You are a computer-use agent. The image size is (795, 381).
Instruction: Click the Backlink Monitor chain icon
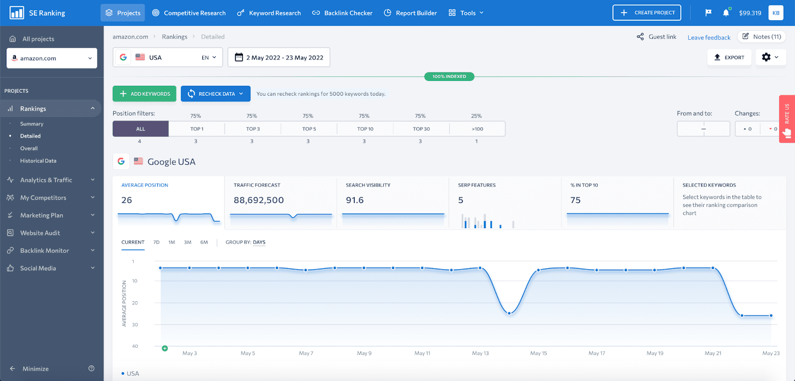(10, 251)
